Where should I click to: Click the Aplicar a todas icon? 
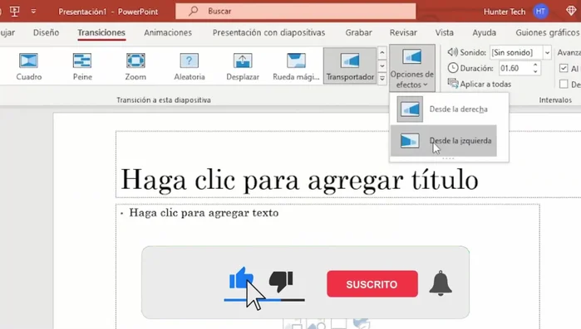453,84
